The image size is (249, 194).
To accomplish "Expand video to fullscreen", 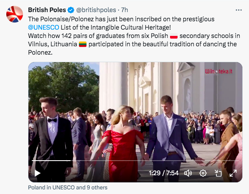I will click(233, 173).
